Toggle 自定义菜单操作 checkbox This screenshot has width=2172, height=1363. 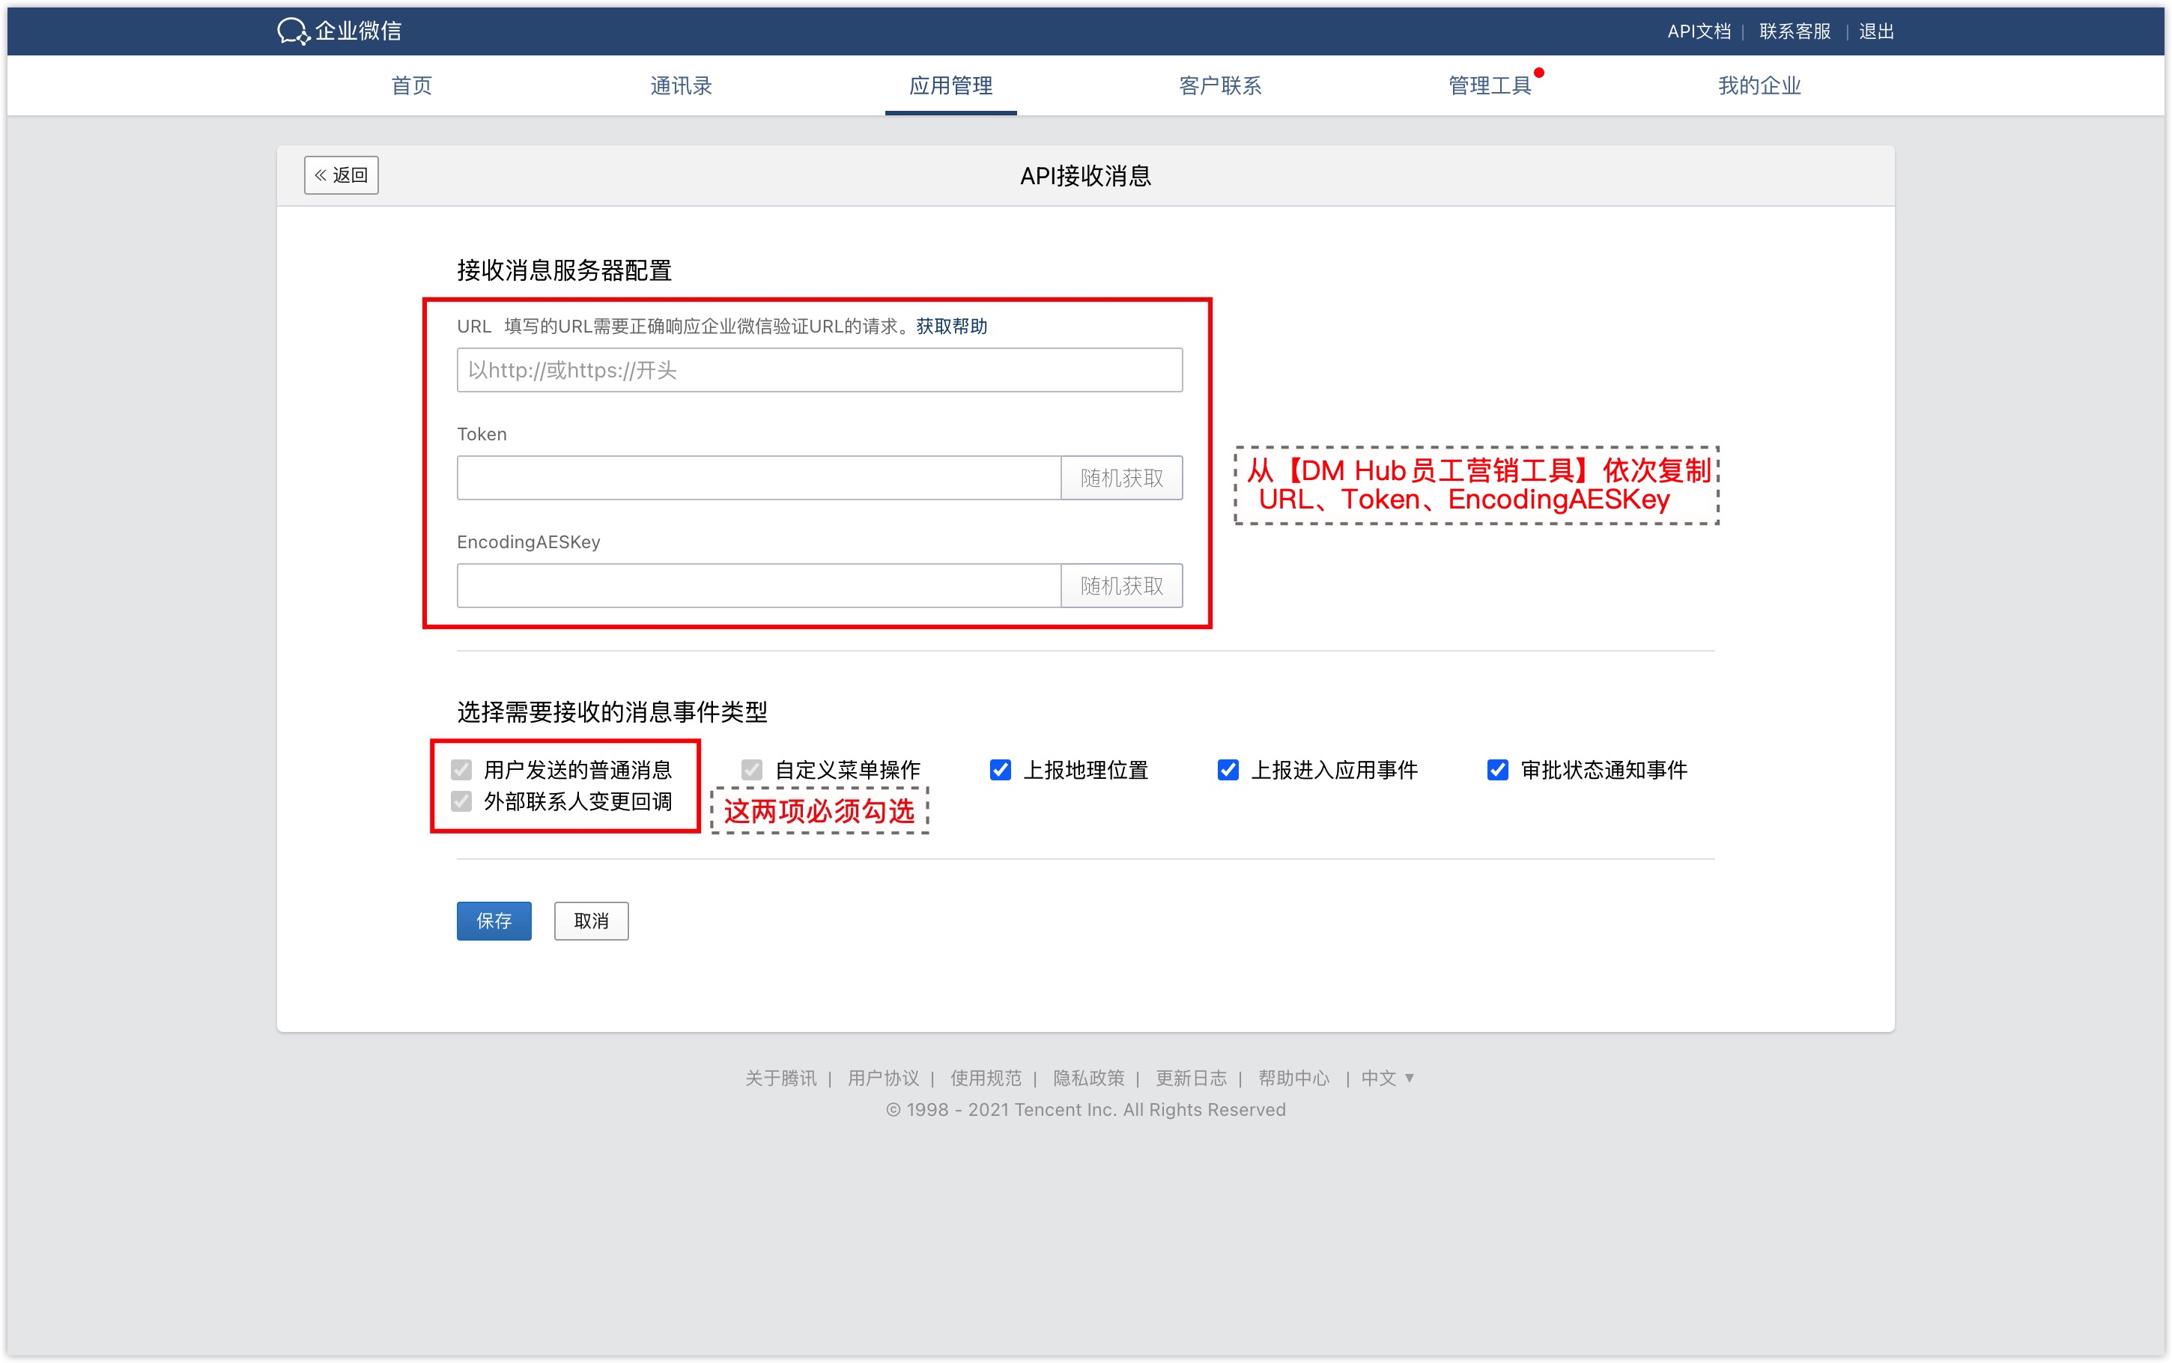(752, 770)
